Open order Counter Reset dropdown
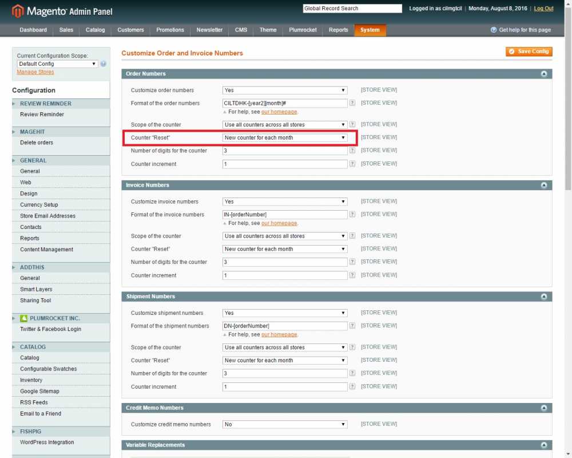Viewport: 572px width, 458px height. pyautogui.click(x=285, y=138)
